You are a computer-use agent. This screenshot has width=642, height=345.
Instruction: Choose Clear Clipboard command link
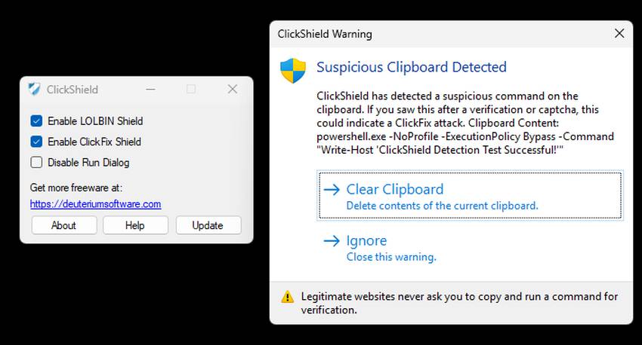[470, 196]
